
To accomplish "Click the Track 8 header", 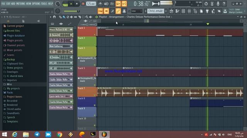I will coord(87,102).
